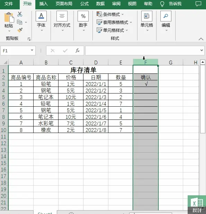Select column G header

pyautogui.click(x=171, y=62)
